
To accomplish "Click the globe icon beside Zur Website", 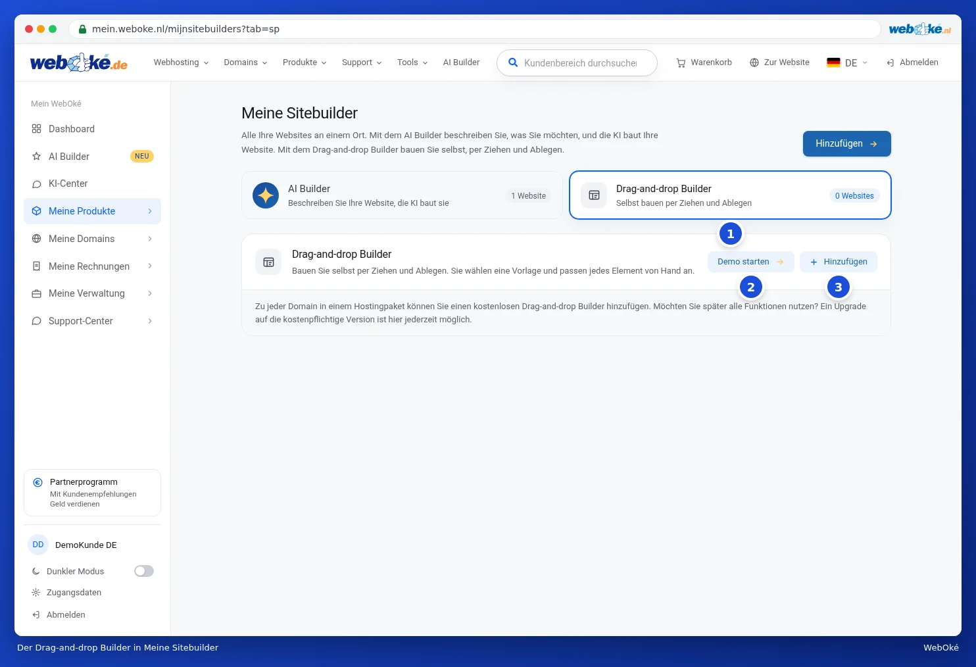I will (x=754, y=62).
